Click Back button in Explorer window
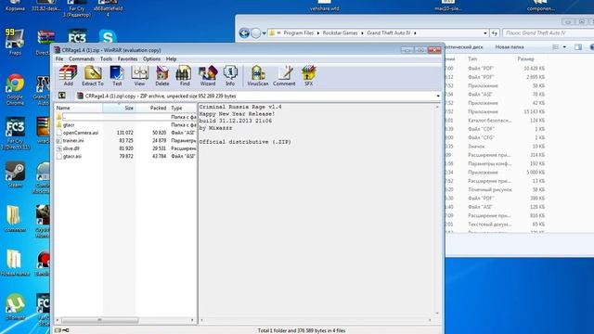The width and height of the screenshot is (594, 334). coord(244,33)
